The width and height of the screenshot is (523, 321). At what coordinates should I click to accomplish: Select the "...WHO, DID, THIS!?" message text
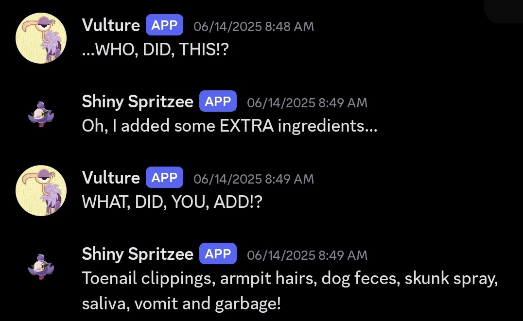coord(155,50)
